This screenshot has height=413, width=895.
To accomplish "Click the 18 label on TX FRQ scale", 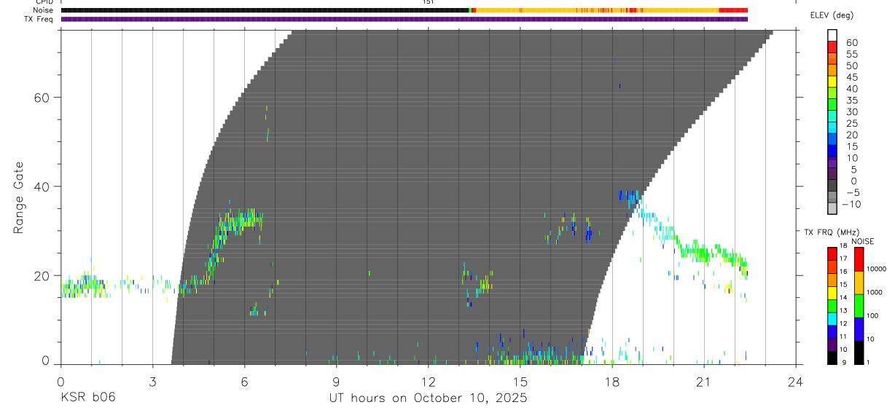I will (843, 246).
